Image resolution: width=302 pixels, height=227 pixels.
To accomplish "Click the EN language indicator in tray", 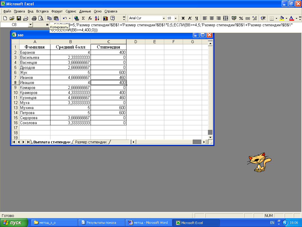I will (272, 223).
